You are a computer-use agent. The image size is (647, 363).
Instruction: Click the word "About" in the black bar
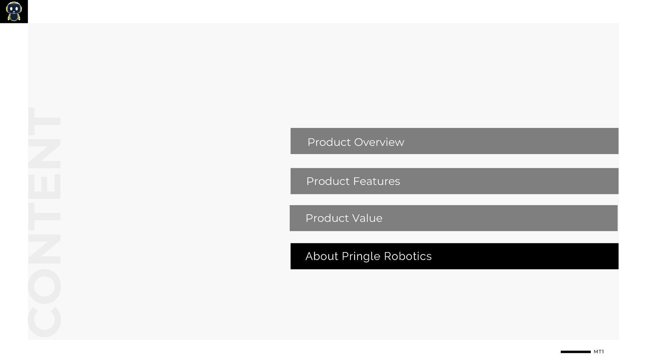322,256
